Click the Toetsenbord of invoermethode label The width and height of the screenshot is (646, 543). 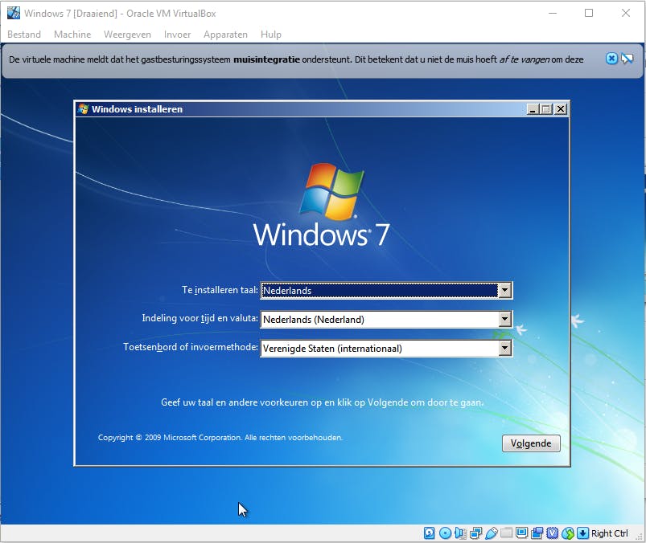(x=191, y=347)
